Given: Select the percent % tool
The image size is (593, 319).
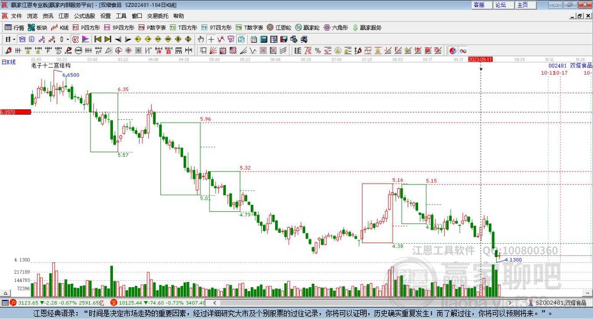Looking at the screenshot, I should 318,50.
